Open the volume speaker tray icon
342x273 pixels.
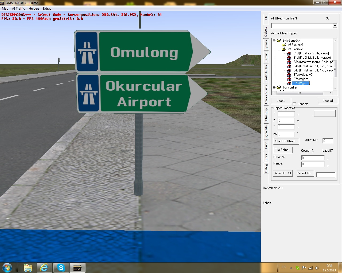coord(317,268)
